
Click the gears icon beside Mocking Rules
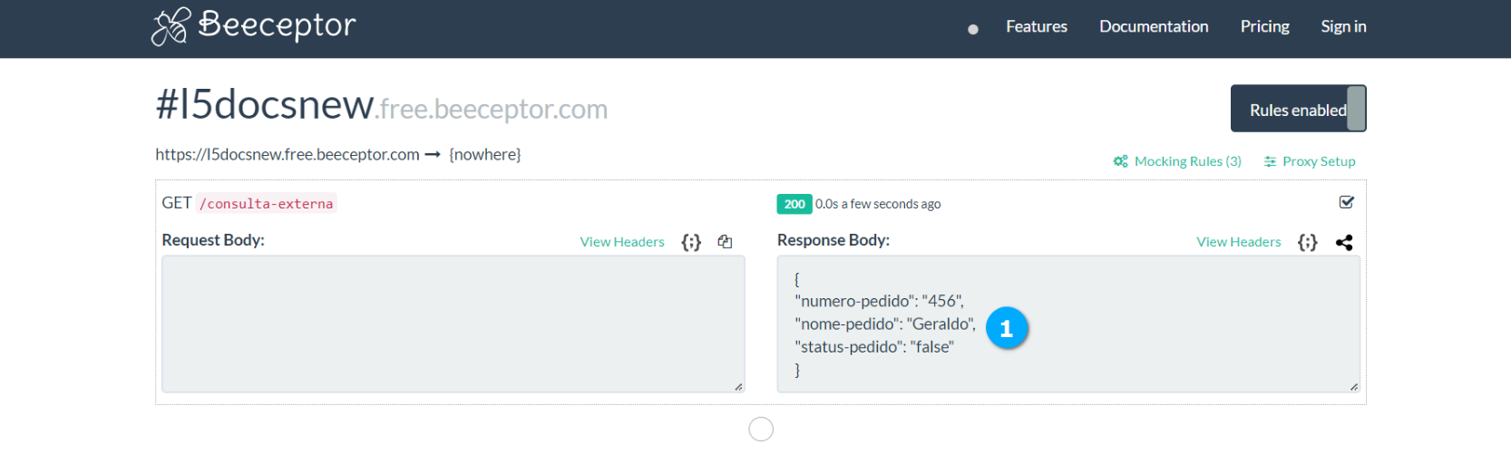pyautogui.click(x=1121, y=161)
